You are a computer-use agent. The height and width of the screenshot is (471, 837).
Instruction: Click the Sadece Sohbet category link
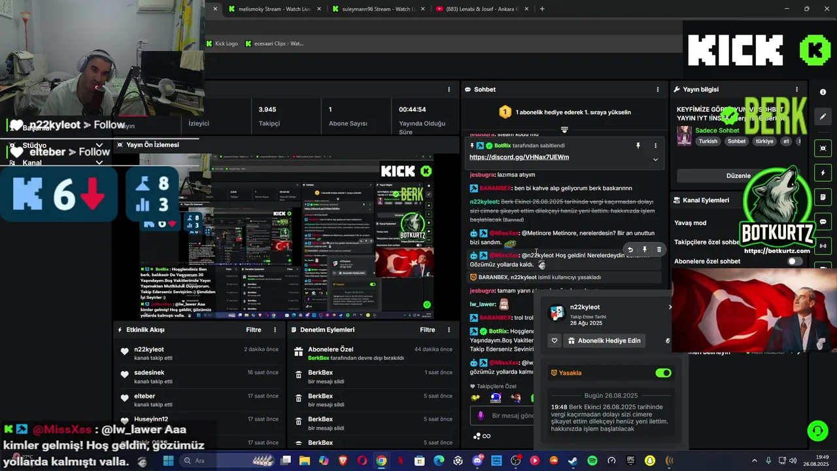(717, 130)
